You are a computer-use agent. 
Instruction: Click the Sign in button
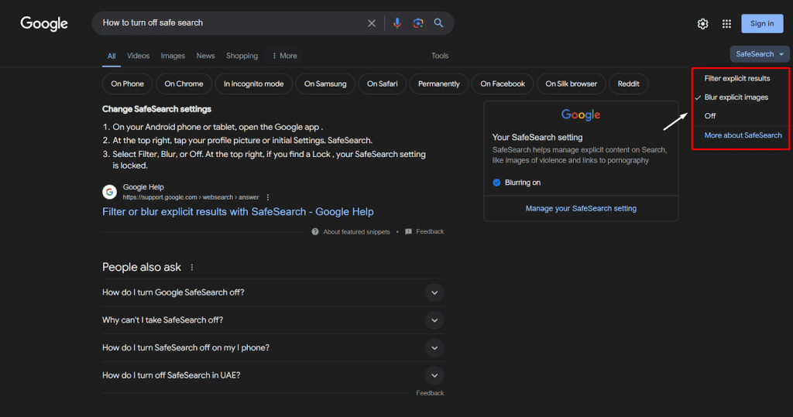(762, 24)
